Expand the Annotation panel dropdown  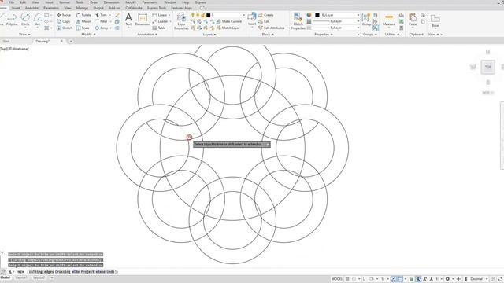coord(147,35)
